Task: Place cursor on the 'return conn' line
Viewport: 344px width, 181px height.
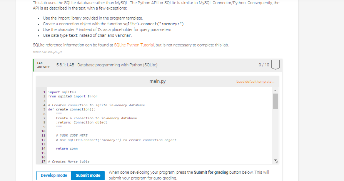Action: click(67, 149)
